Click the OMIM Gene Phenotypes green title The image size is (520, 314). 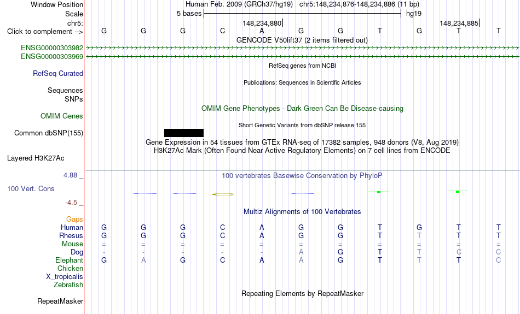(303, 109)
